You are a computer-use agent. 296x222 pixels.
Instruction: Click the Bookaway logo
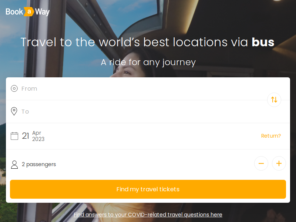click(27, 12)
